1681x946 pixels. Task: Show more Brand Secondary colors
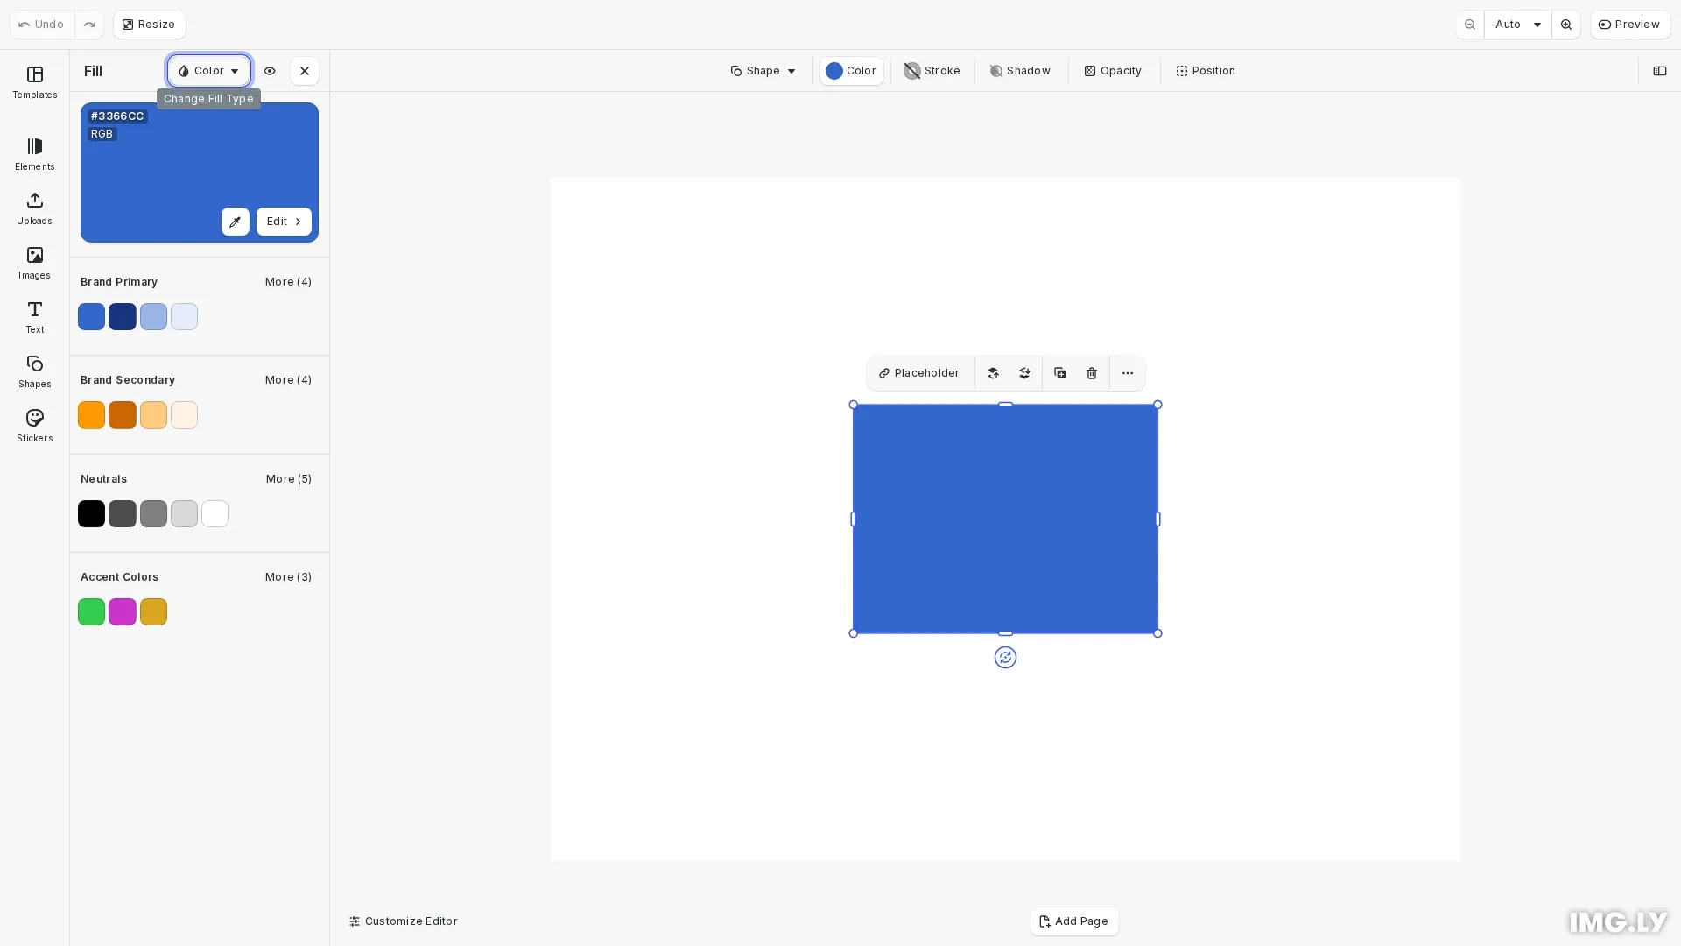pos(287,379)
